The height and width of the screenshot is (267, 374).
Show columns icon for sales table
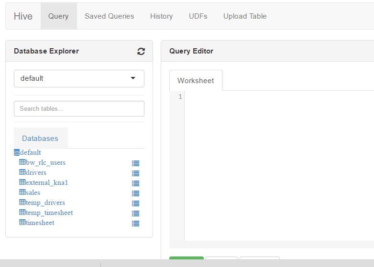click(x=135, y=193)
